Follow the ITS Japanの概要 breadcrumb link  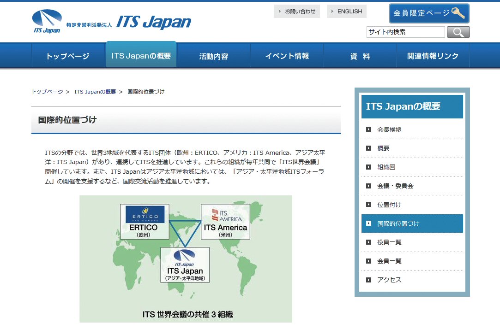95,92
